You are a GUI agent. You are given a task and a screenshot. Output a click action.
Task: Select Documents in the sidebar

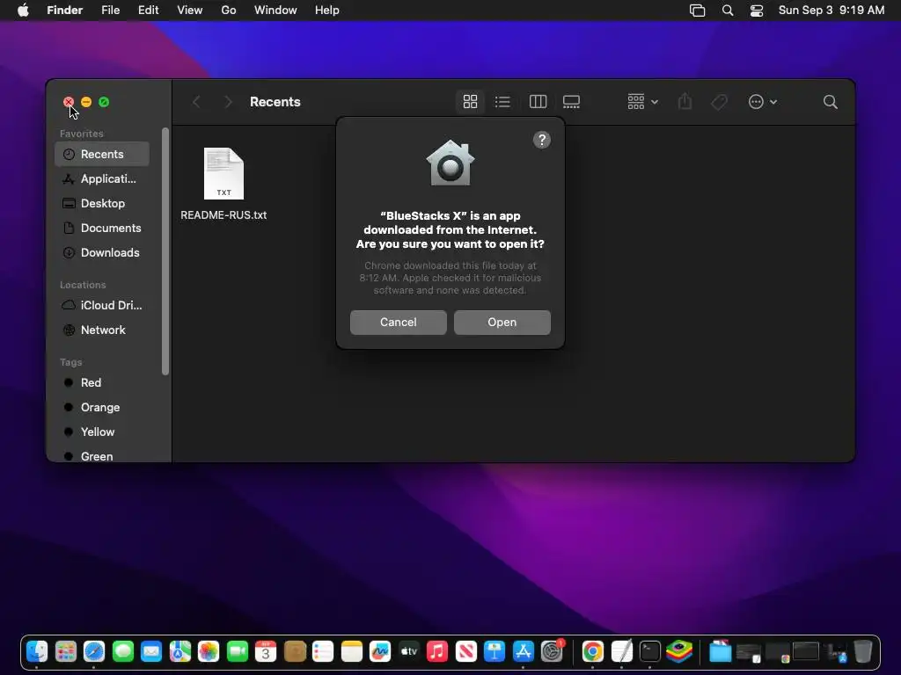tap(102, 228)
